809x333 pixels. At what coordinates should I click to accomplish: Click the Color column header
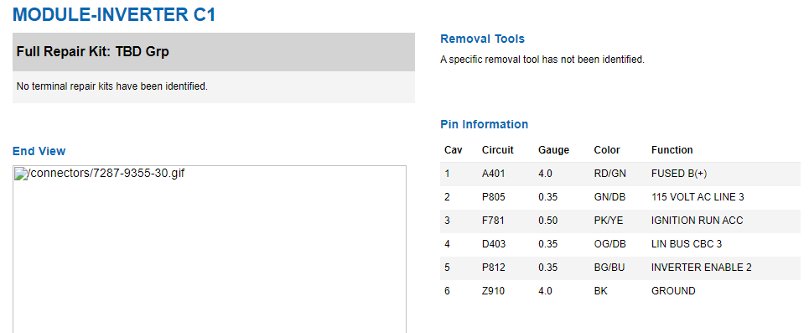[x=607, y=150]
